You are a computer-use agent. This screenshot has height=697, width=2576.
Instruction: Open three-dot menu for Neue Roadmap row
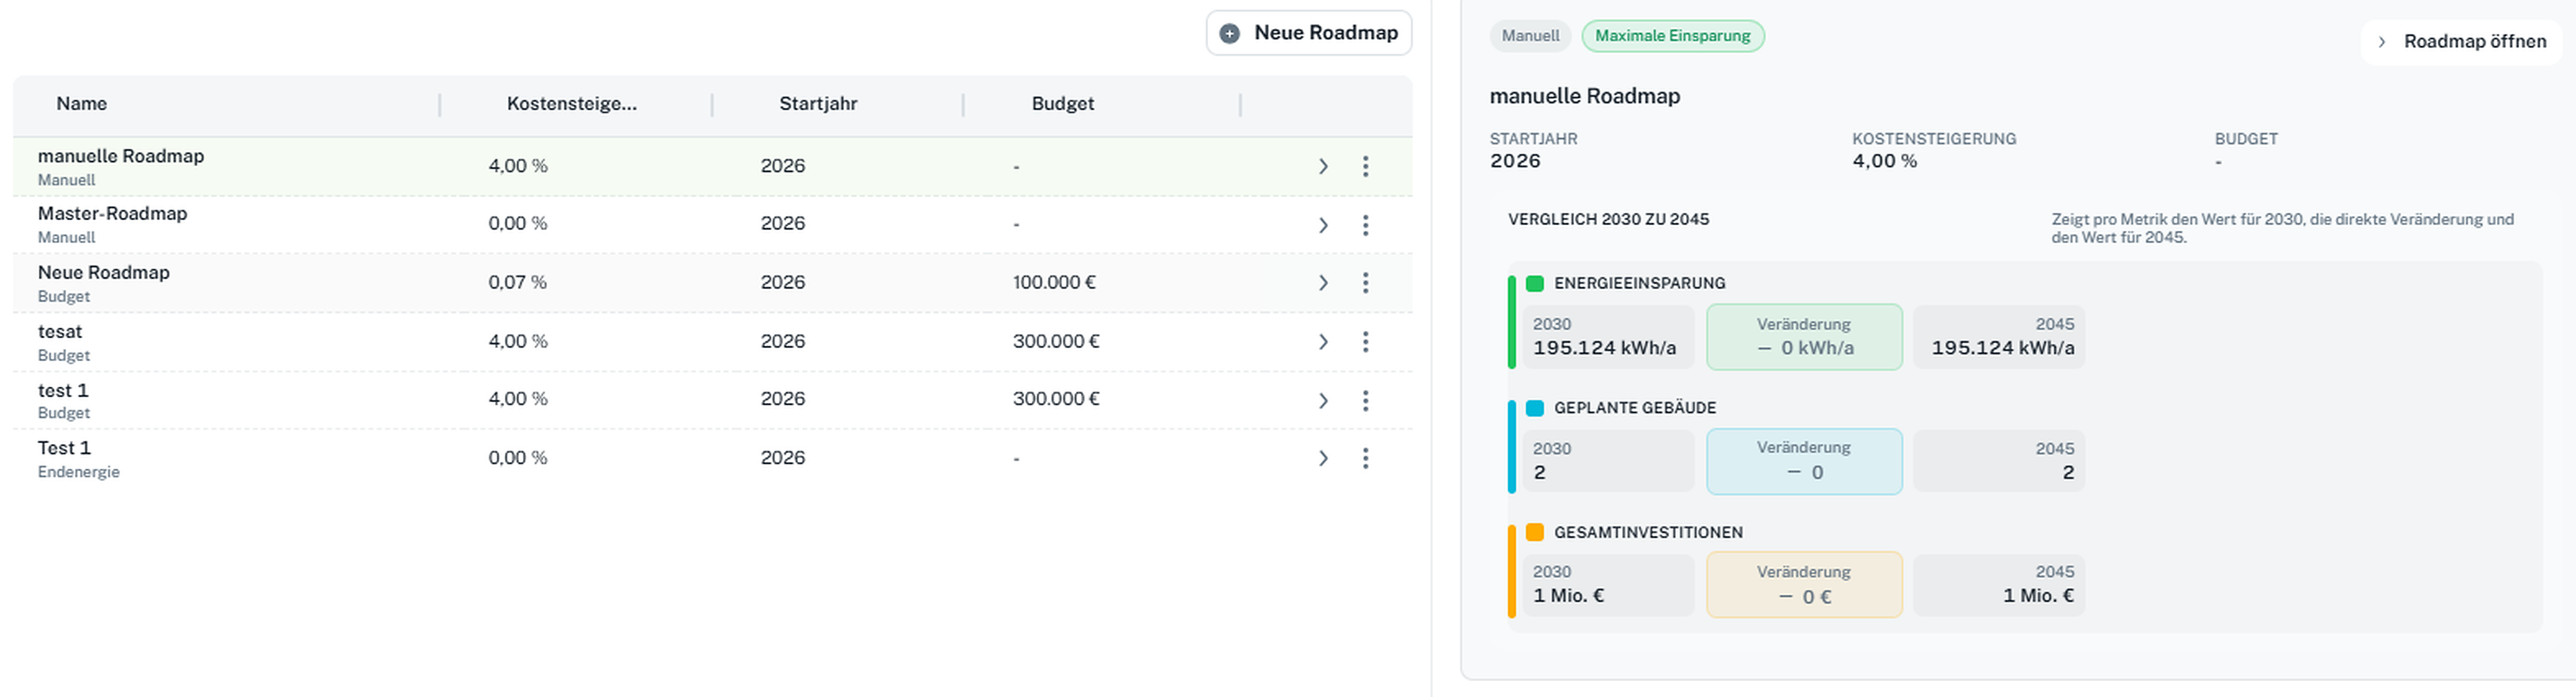tap(1365, 283)
